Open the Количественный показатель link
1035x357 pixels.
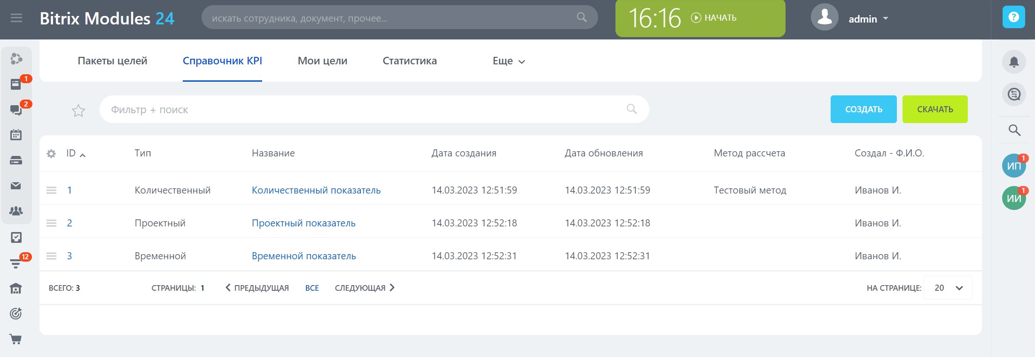[x=316, y=190]
